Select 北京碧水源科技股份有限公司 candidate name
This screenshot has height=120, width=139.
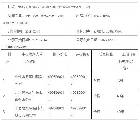(29, 96)
